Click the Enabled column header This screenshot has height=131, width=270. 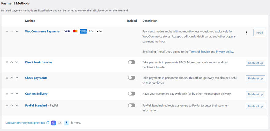pos(132,21)
